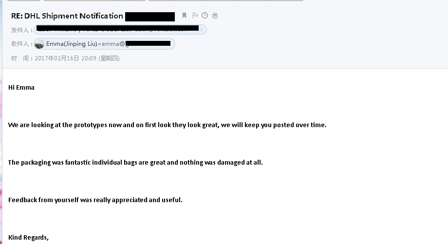
Task: Print the email via the printer icon
Action: (x=215, y=16)
